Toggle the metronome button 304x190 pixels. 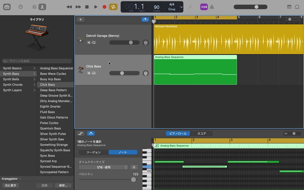pyautogui.click(x=212, y=7)
